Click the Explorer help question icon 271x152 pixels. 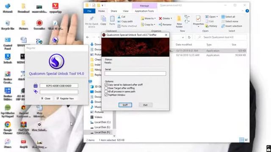[247, 11]
